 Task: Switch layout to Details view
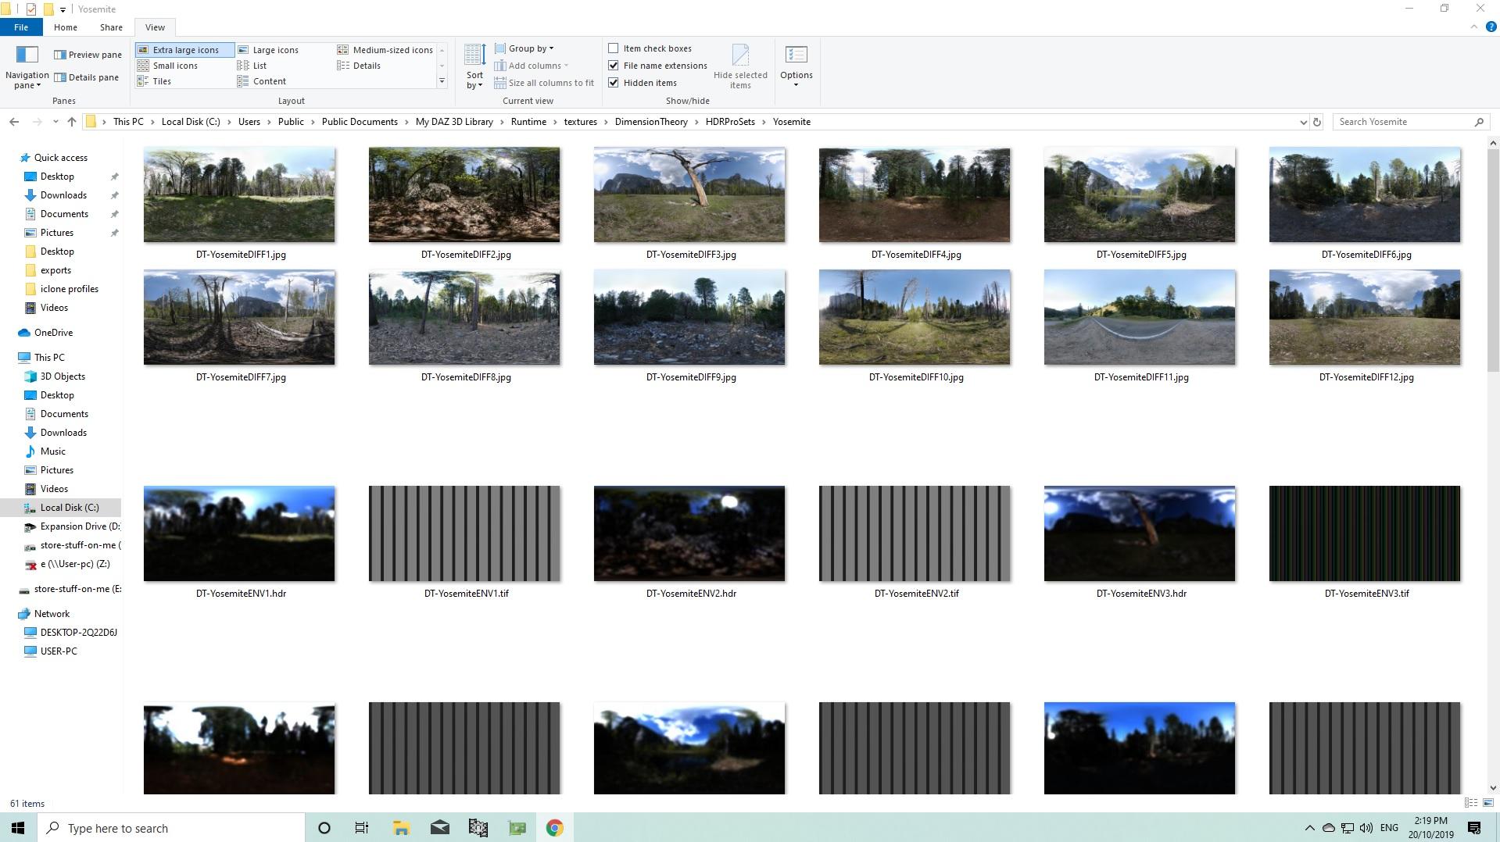(360, 66)
